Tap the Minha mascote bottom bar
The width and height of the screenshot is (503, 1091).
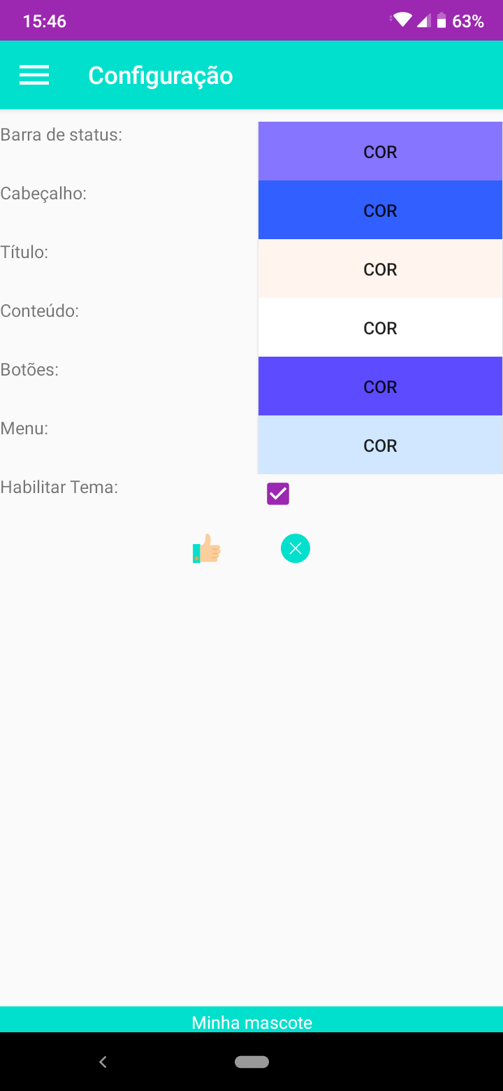coord(251,1022)
